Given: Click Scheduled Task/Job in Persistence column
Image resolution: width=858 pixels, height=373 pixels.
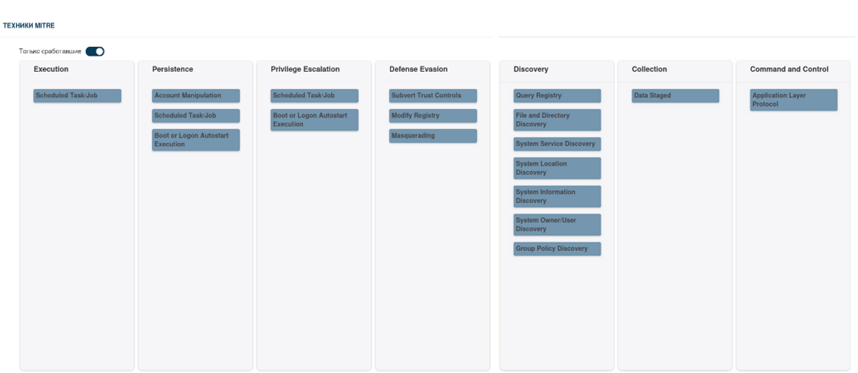Looking at the screenshot, I should click(x=196, y=116).
